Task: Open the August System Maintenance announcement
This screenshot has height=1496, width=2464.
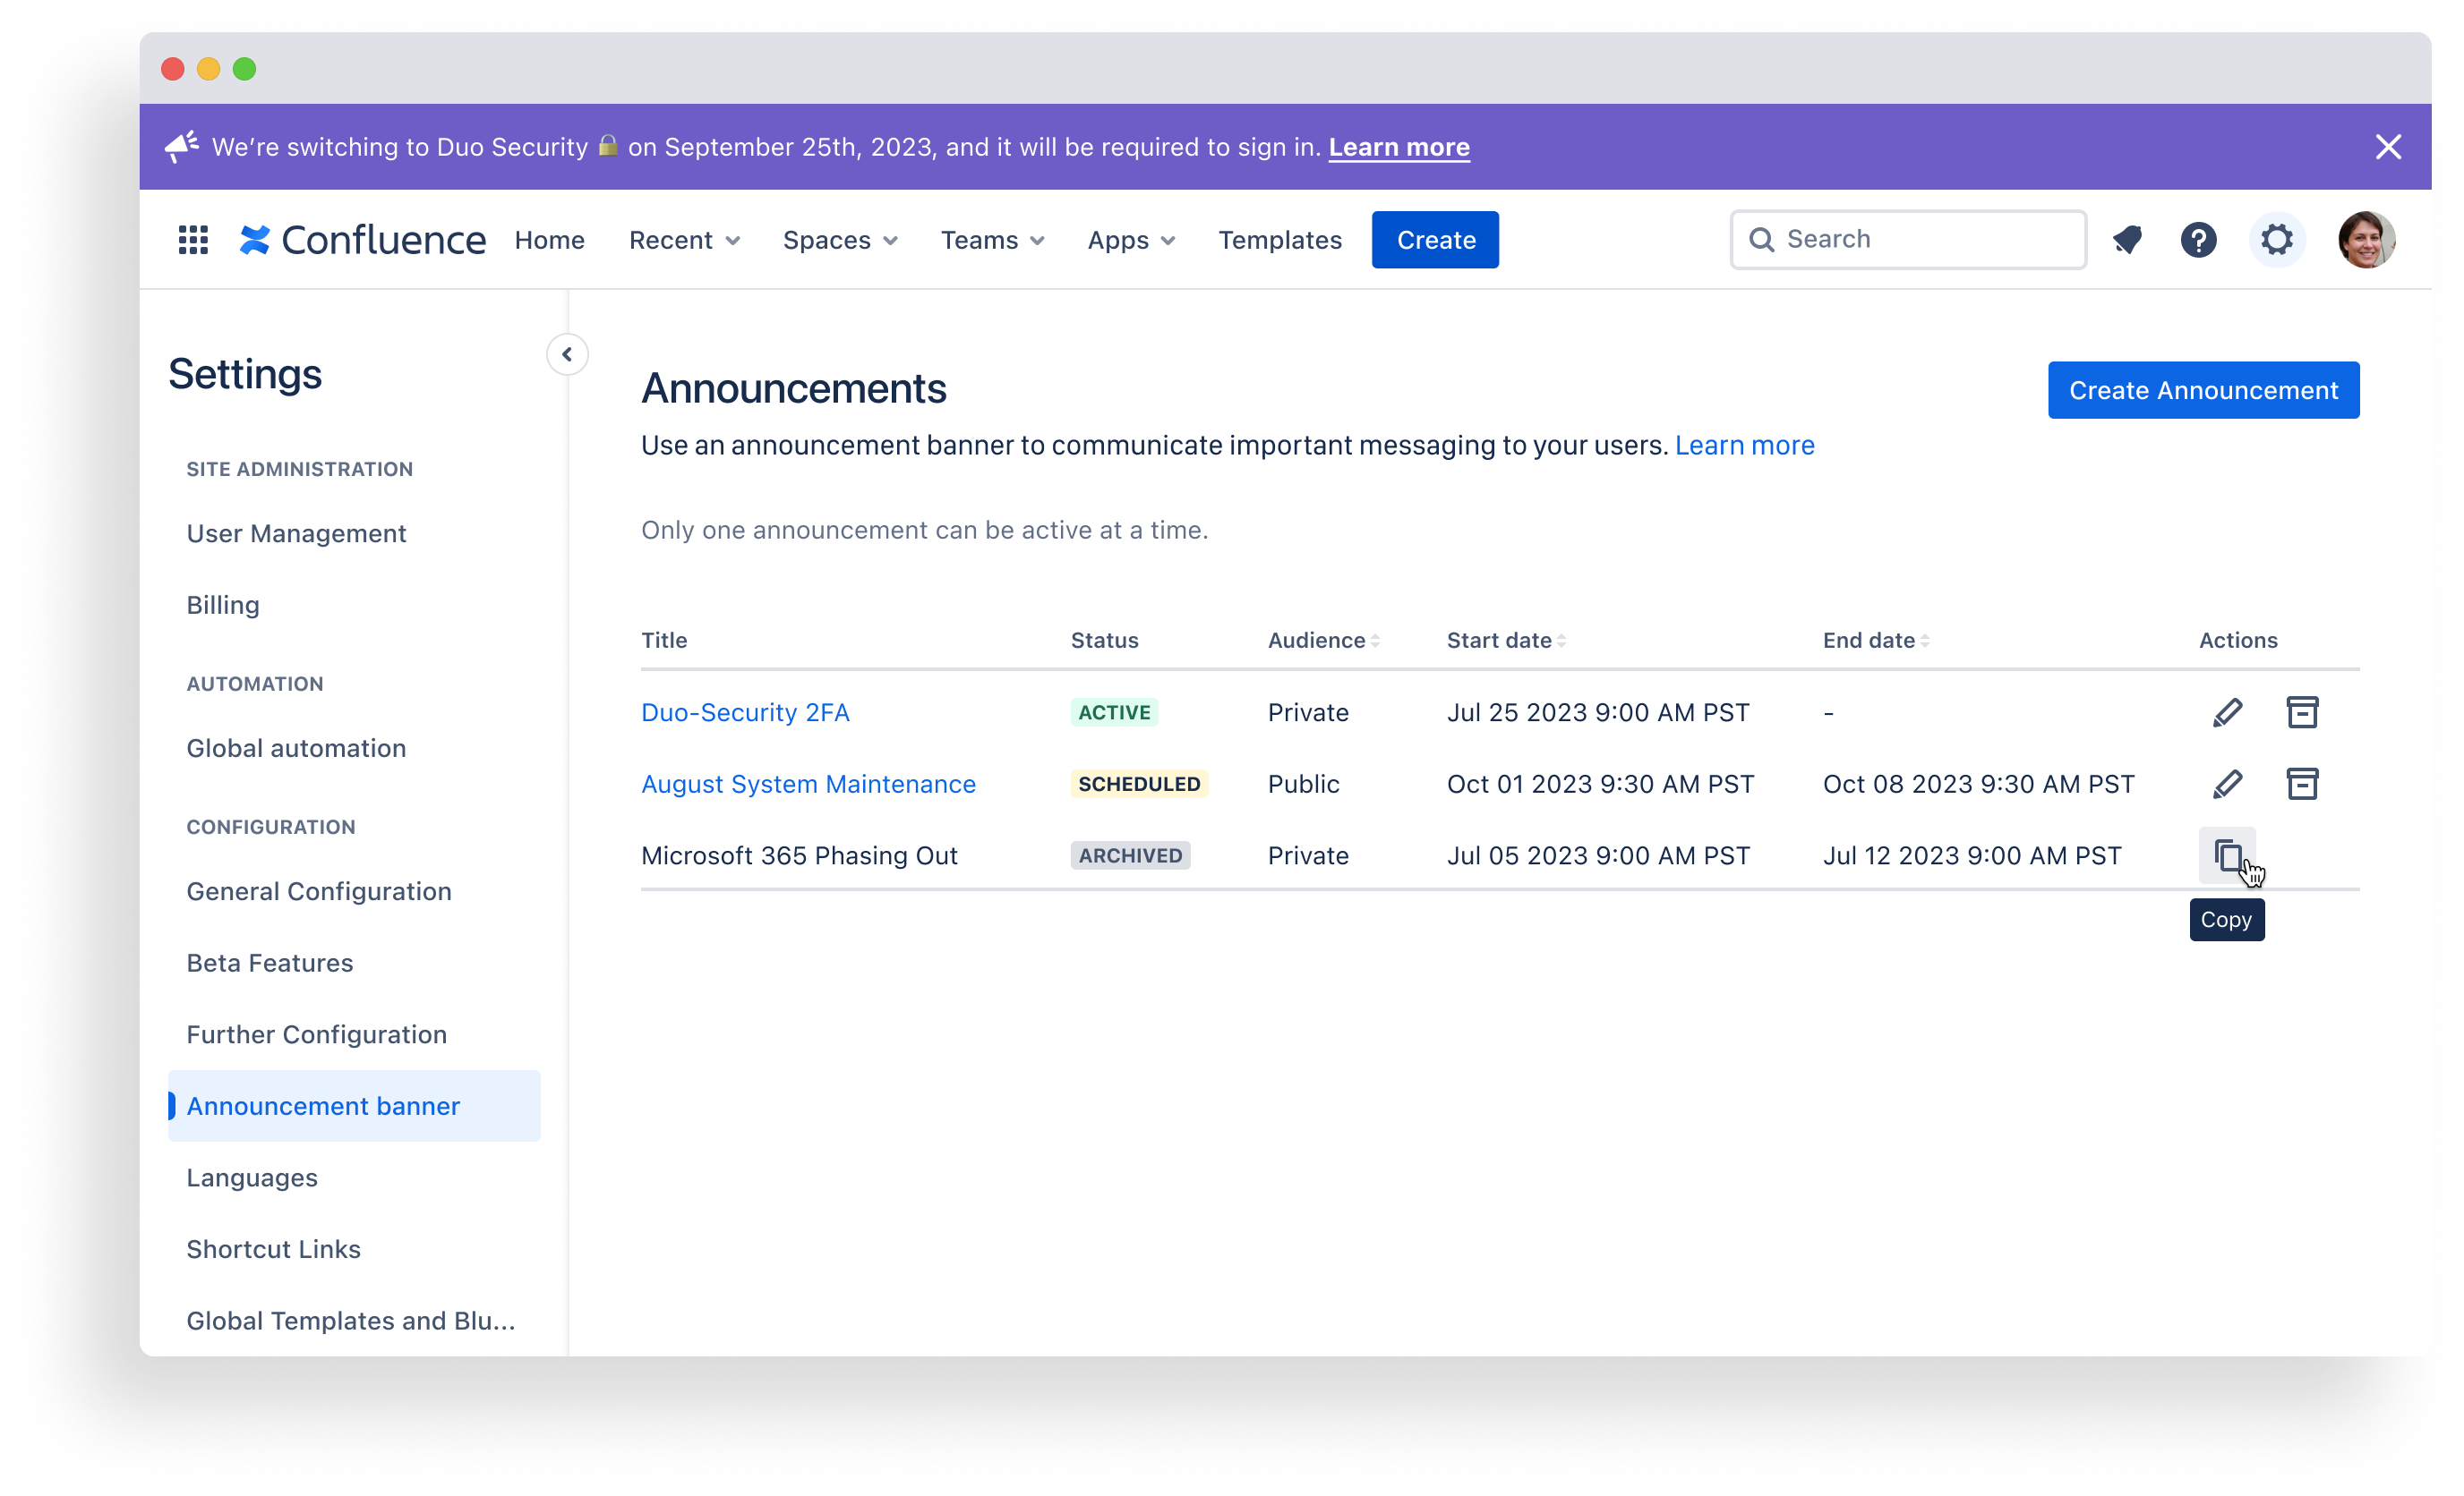Action: tap(808, 782)
